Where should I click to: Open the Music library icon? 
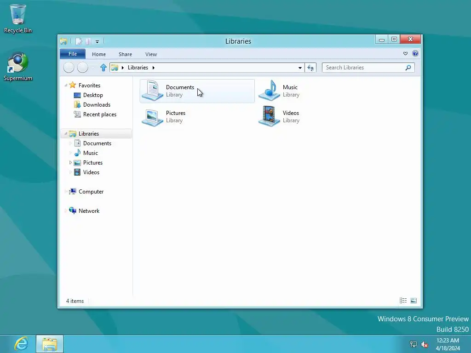click(269, 91)
